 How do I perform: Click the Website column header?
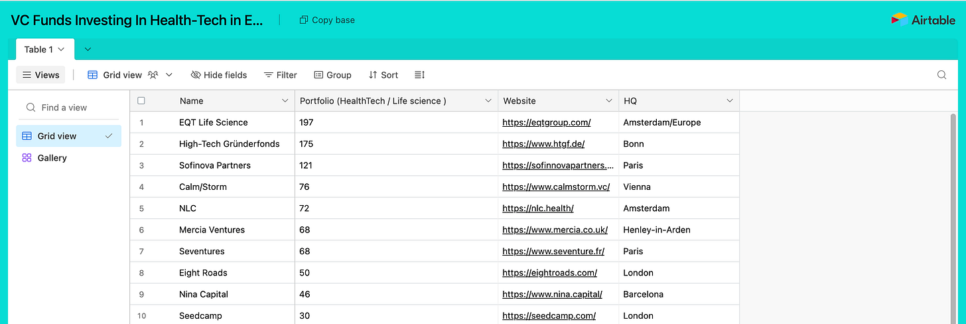coord(558,101)
